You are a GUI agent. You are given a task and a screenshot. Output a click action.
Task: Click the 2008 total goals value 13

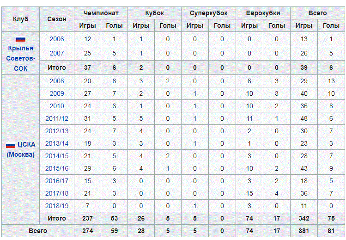(x=331, y=81)
